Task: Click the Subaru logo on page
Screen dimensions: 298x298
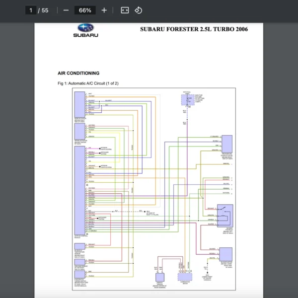Action: click(x=86, y=28)
